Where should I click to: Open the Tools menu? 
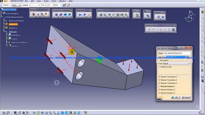point(54,1)
